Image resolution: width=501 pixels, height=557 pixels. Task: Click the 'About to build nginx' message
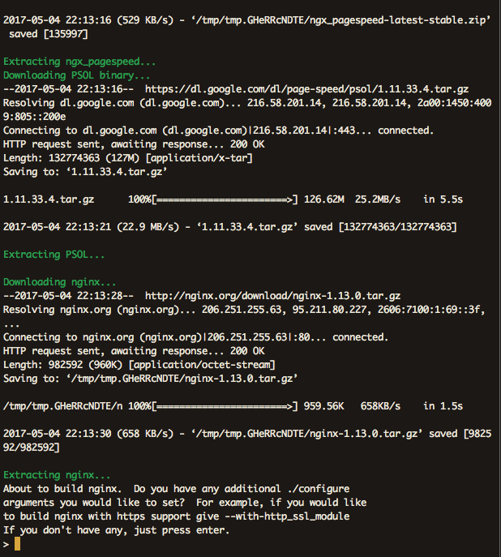(x=62, y=489)
